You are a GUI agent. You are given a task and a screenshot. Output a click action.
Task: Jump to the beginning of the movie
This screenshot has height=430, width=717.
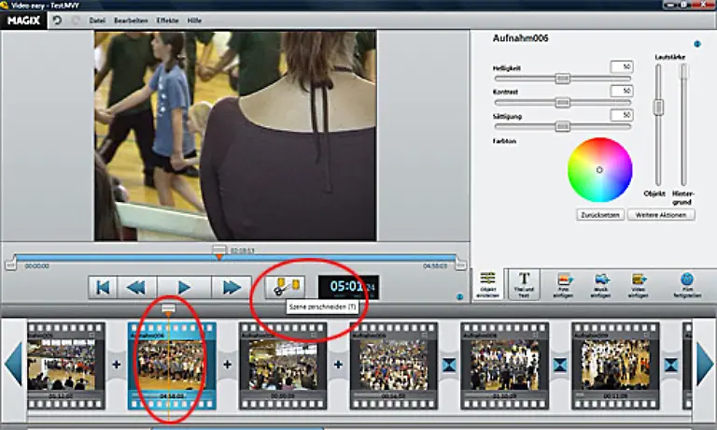(x=105, y=287)
